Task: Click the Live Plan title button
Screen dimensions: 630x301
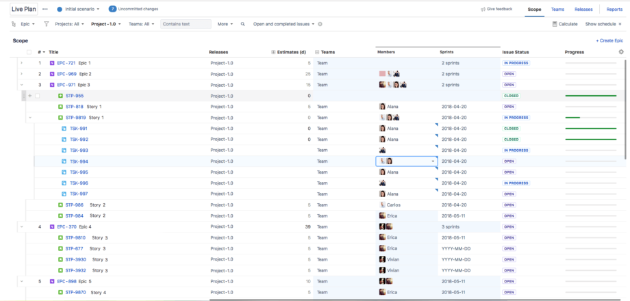Action: click(x=24, y=9)
